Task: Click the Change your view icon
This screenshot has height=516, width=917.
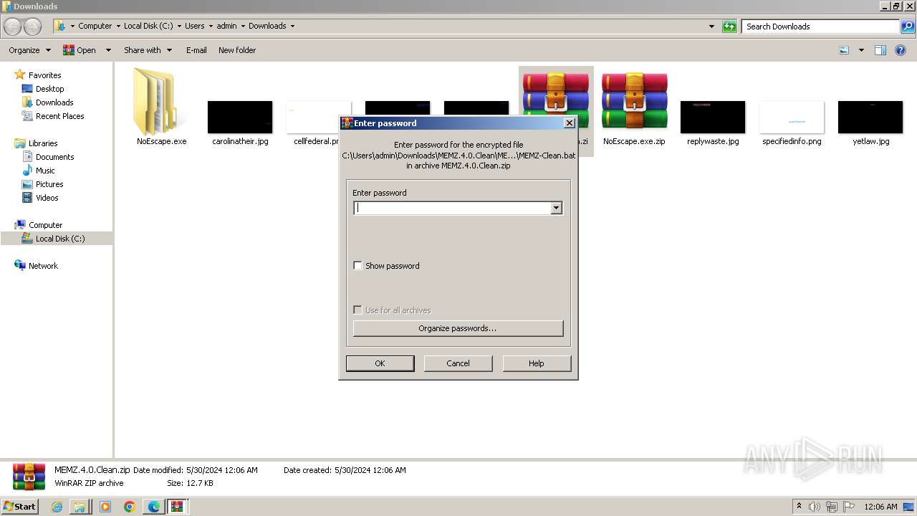Action: coord(844,50)
